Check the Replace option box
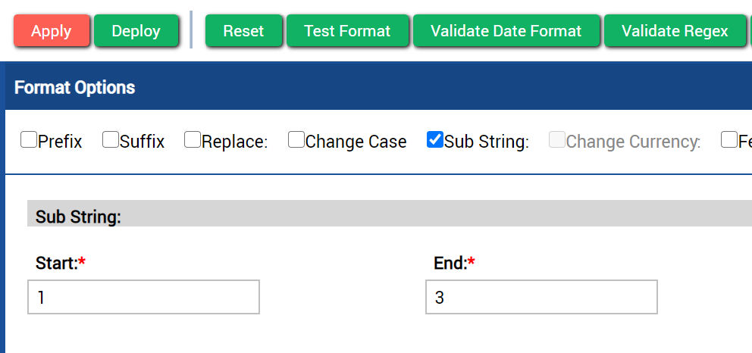This screenshot has width=752, height=353. (193, 140)
